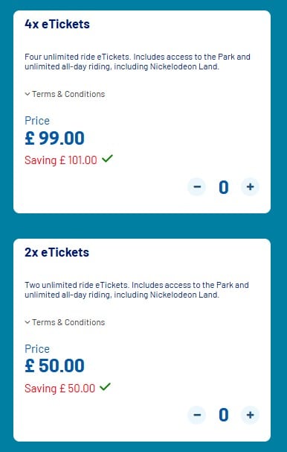Click the 4x eTickets heading
The image size is (287, 452).
point(57,24)
